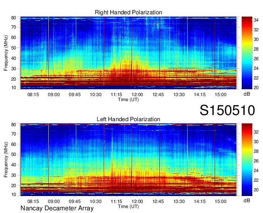
Task: Click 09:45 time tick on Right Handed plot
Action: tap(75, 95)
